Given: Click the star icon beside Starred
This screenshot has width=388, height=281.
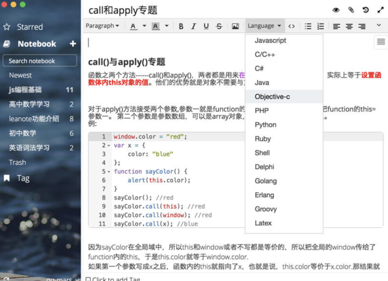Looking at the screenshot, I should [7, 27].
